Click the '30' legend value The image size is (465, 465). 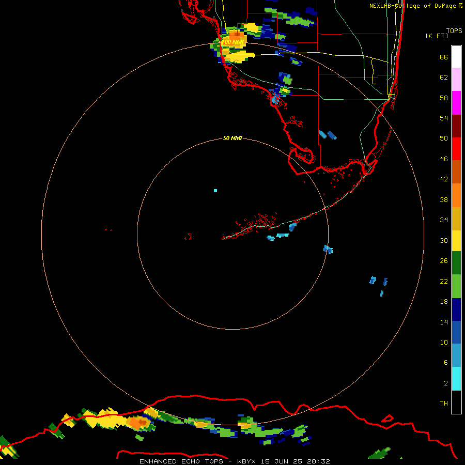pyautogui.click(x=444, y=240)
